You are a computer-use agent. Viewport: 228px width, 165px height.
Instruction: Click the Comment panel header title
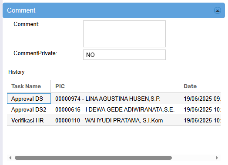(x=21, y=10)
